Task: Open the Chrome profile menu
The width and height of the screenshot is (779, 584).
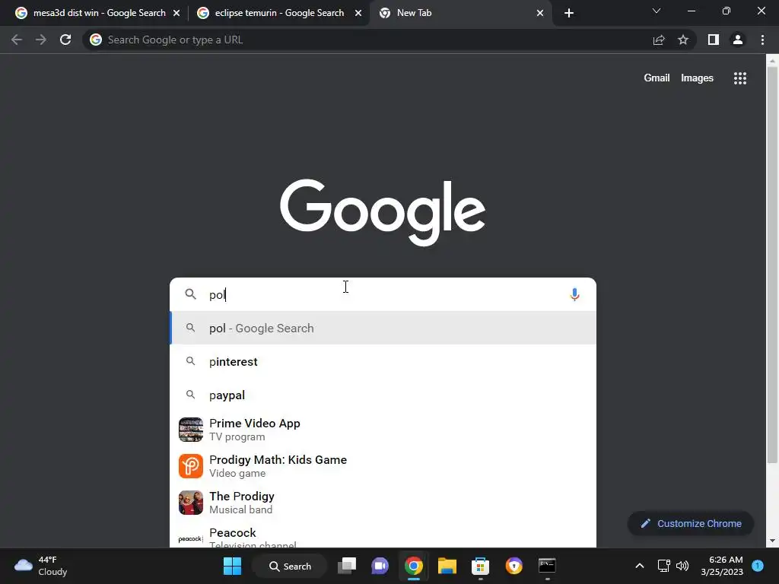Action: point(738,40)
